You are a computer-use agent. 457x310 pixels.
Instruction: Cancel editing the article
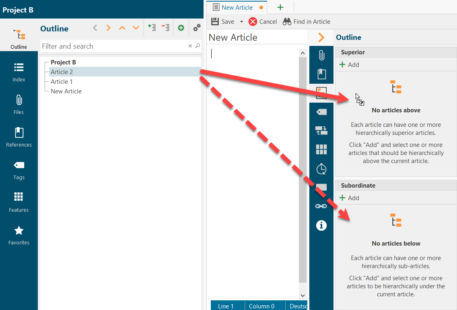[x=263, y=22]
